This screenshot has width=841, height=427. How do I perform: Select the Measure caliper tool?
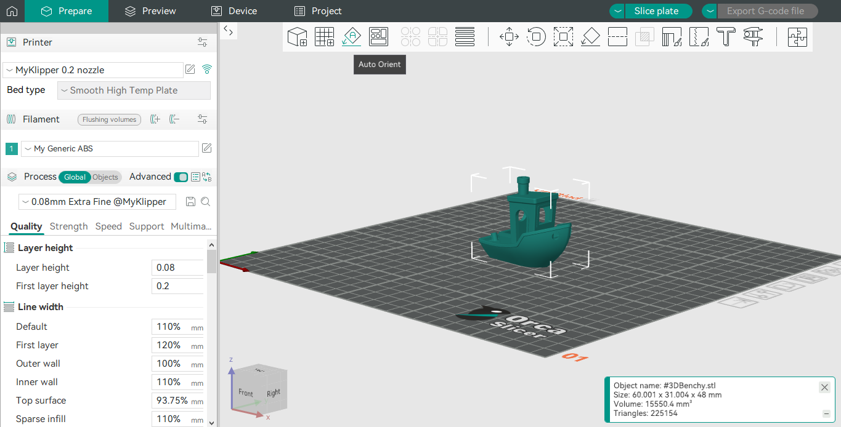pyautogui.click(x=754, y=37)
